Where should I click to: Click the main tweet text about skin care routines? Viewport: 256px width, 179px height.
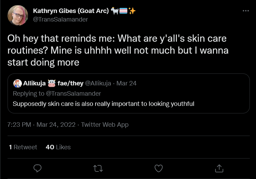[x=118, y=50]
